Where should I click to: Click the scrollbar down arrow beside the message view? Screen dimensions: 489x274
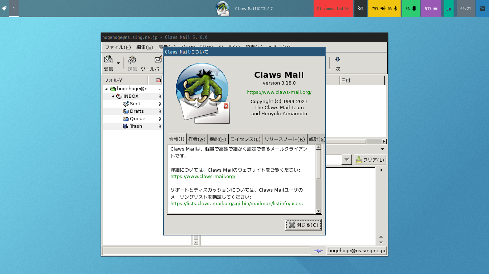(x=195, y=242)
